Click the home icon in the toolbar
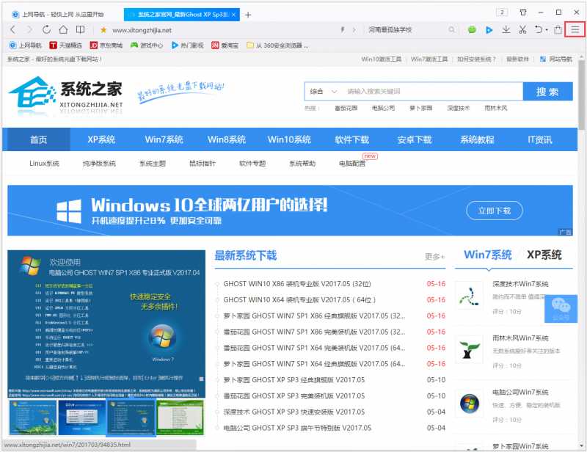This screenshot has width=587, height=452. coord(64,30)
